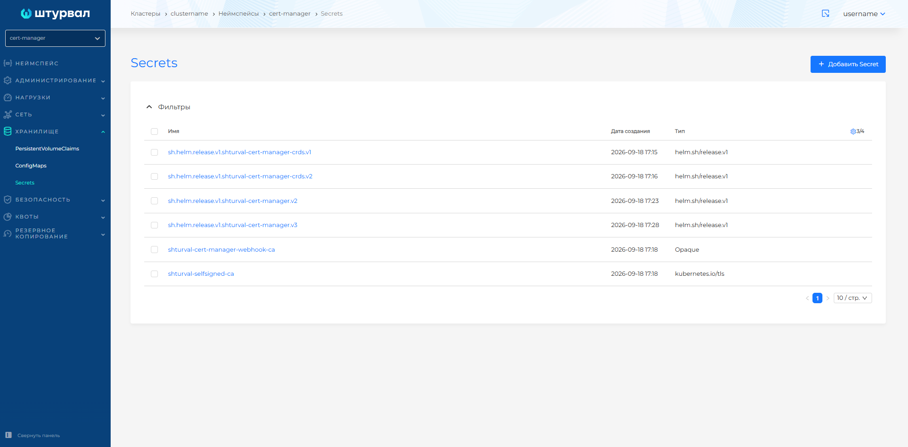Click the Квоты pie chart icon
908x447 pixels.
pyautogui.click(x=8, y=217)
